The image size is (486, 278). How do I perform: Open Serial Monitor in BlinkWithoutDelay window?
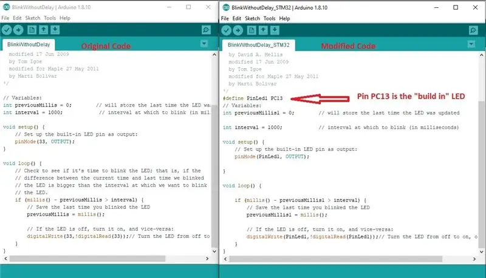point(206,30)
